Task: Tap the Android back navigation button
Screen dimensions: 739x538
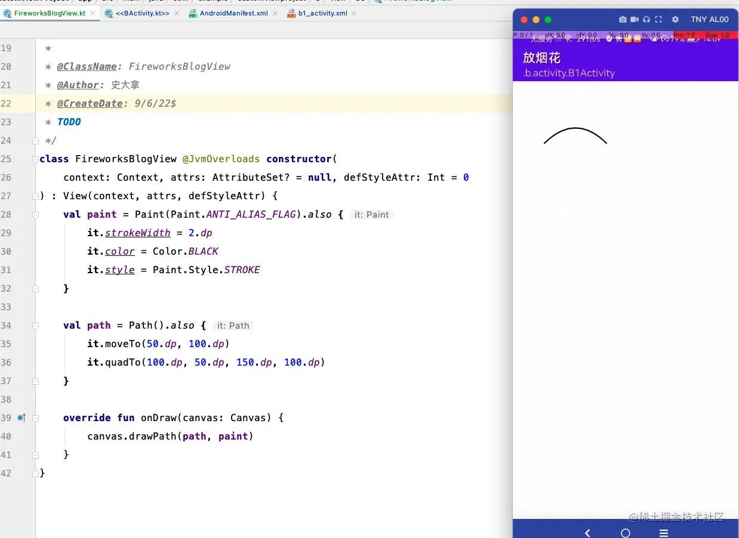Action: 587,533
